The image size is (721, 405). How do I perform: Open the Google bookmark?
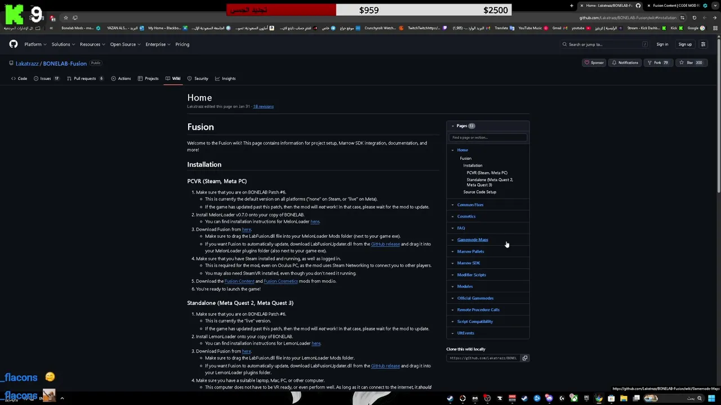(x=695, y=28)
